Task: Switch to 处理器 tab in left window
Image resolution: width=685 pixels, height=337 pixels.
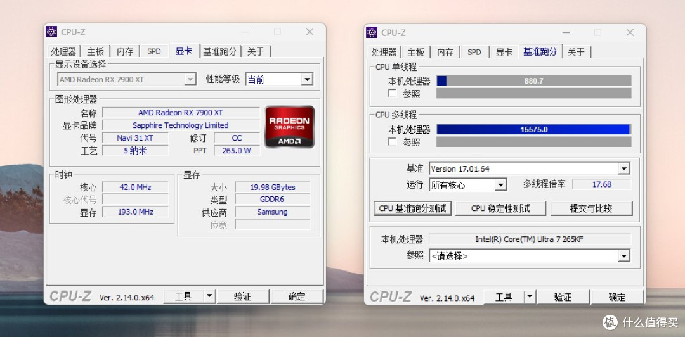Action: [x=64, y=51]
